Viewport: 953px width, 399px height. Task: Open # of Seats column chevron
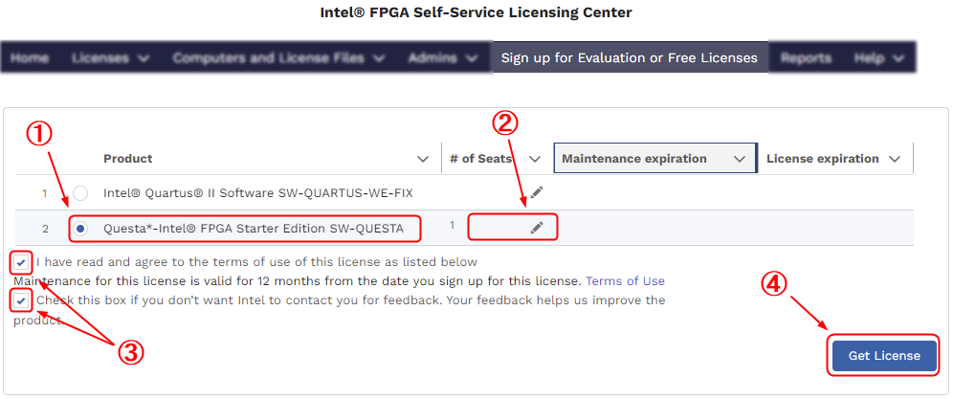(x=535, y=159)
